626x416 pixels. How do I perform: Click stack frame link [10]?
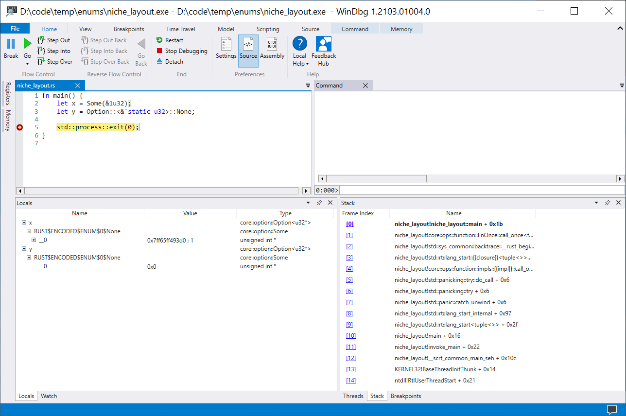click(351, 336)
